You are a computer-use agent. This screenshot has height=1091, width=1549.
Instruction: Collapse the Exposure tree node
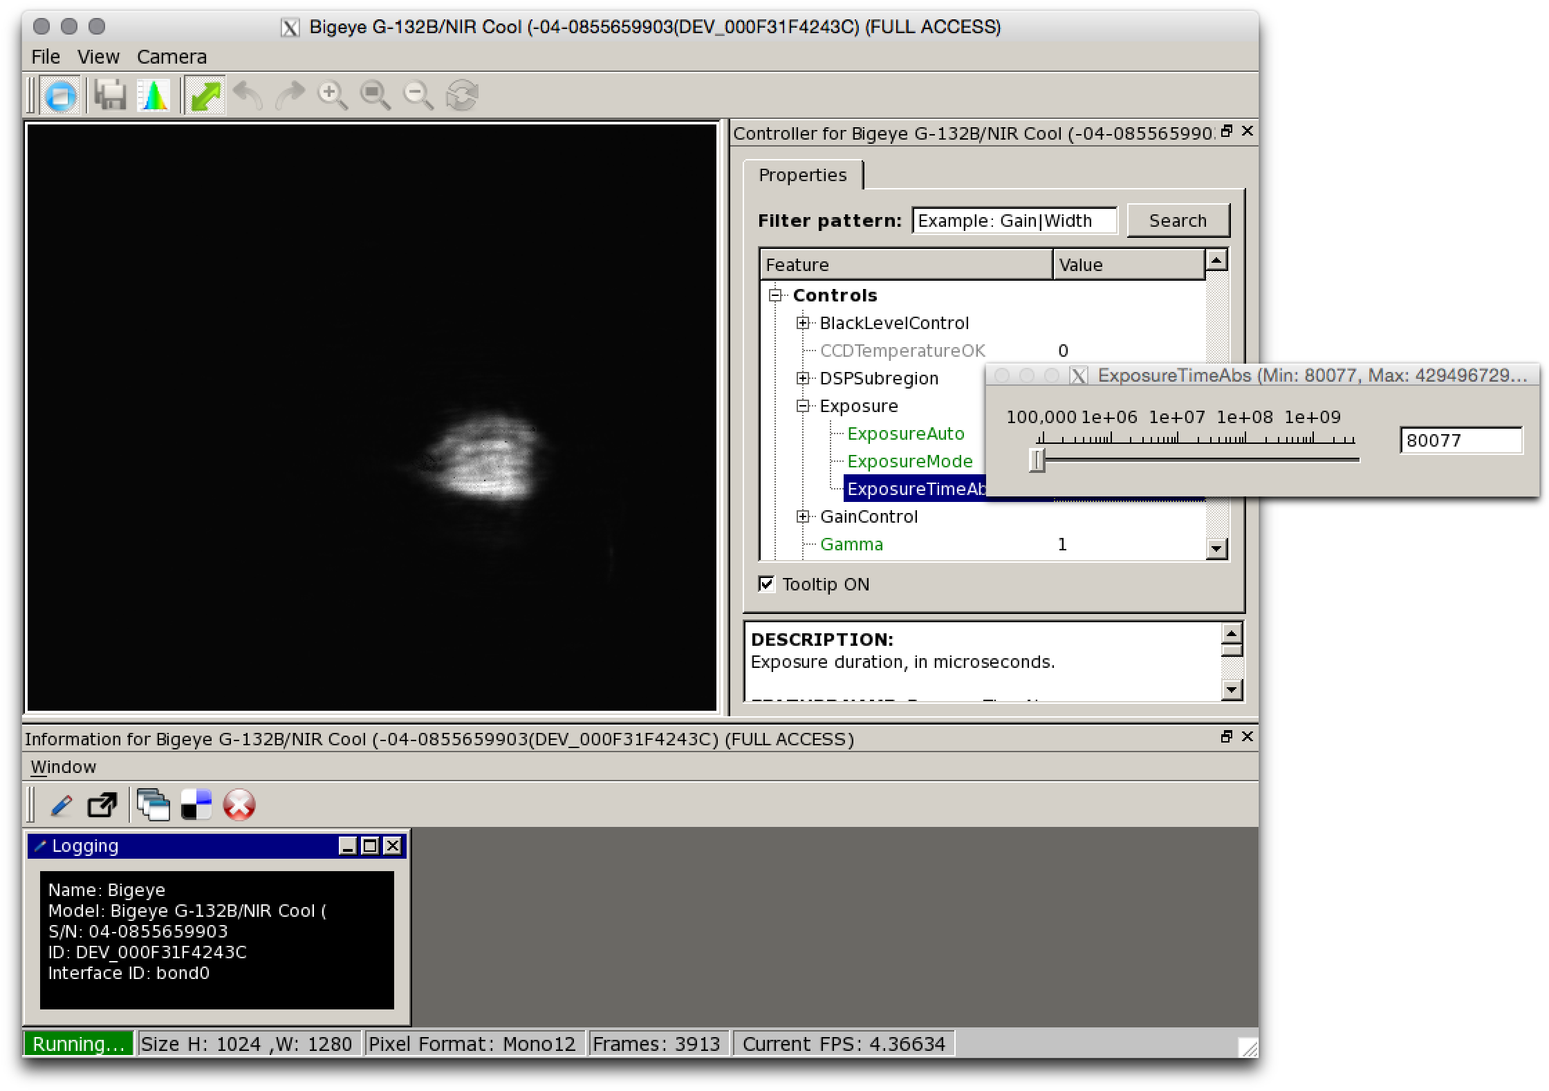802,406
